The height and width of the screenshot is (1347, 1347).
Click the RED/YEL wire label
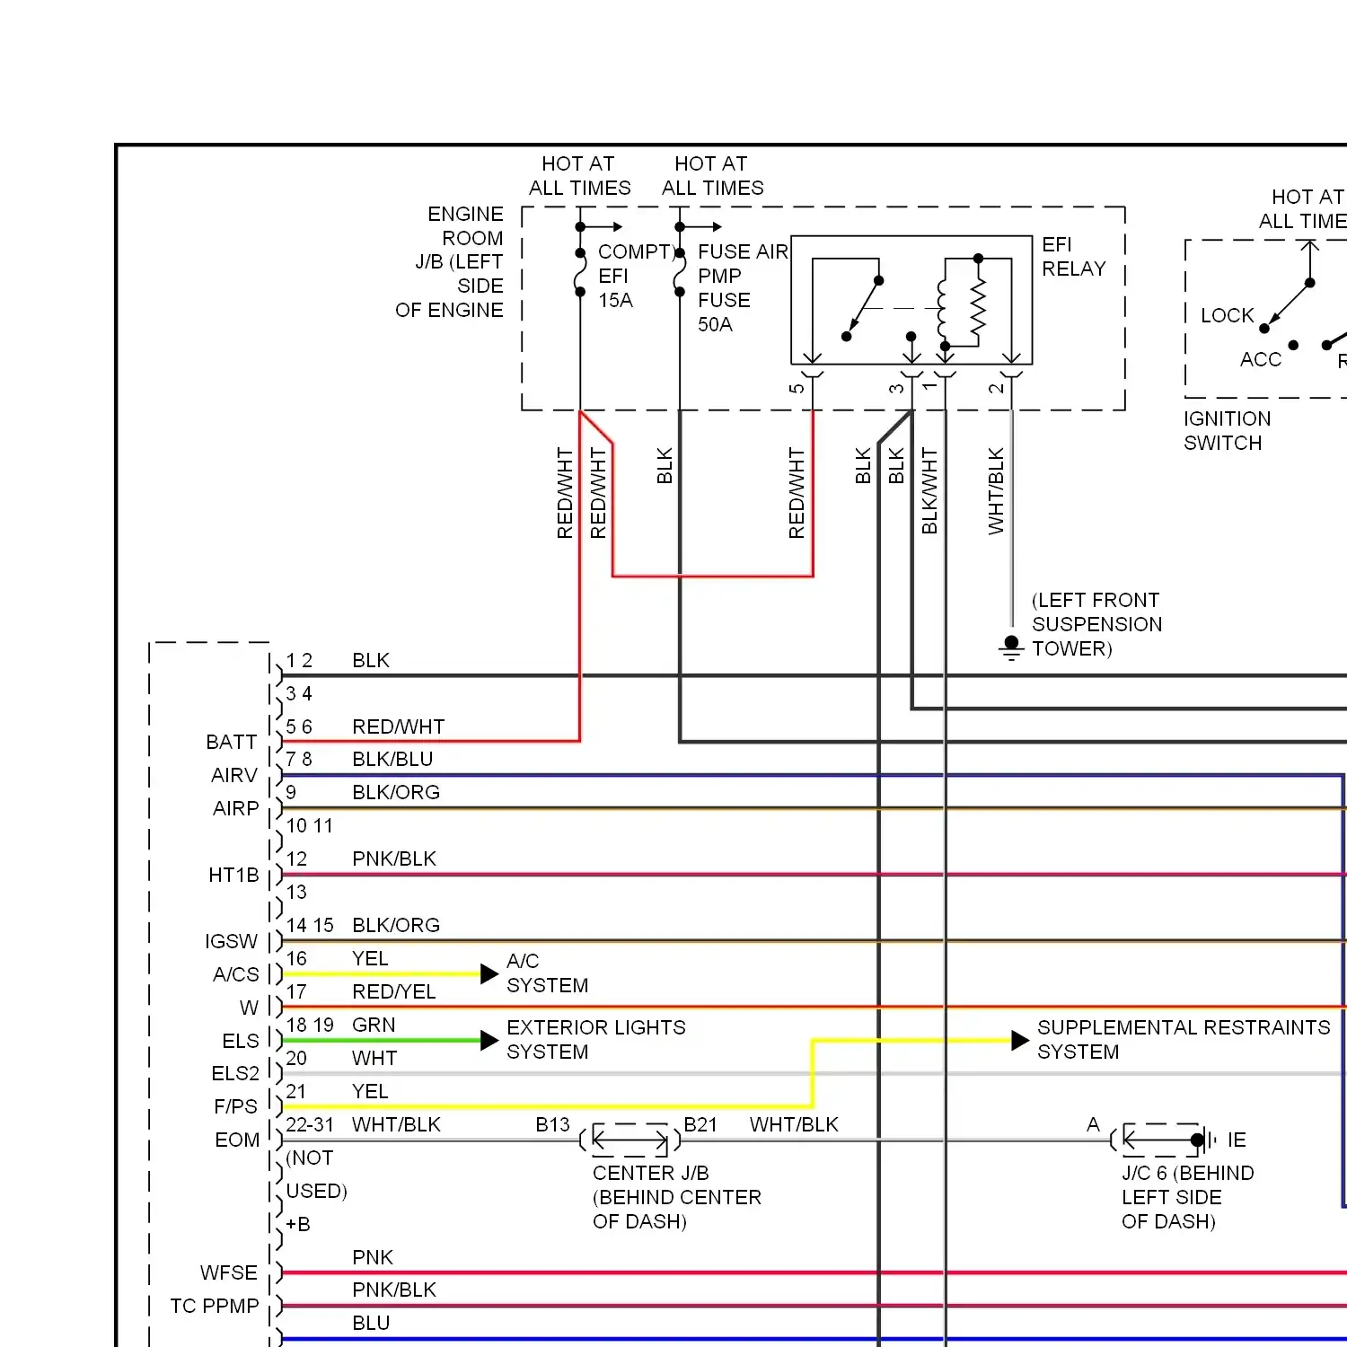[394, 991]
